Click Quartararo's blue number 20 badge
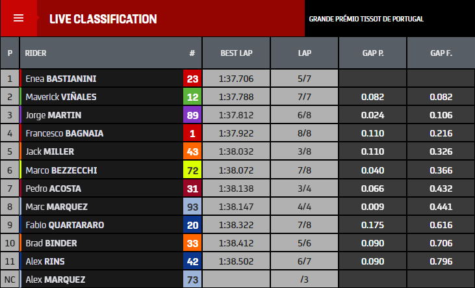Viewport: 475px width, 288px height. (x=192, y=225)
